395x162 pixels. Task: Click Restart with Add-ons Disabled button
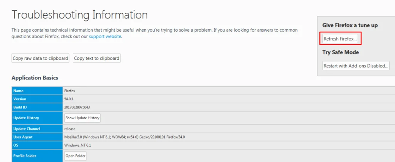click(x=356, y=66)
